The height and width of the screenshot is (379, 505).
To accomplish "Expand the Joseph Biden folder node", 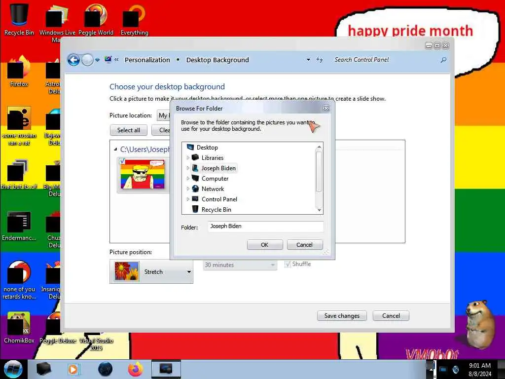I will (x=188, y=168).
